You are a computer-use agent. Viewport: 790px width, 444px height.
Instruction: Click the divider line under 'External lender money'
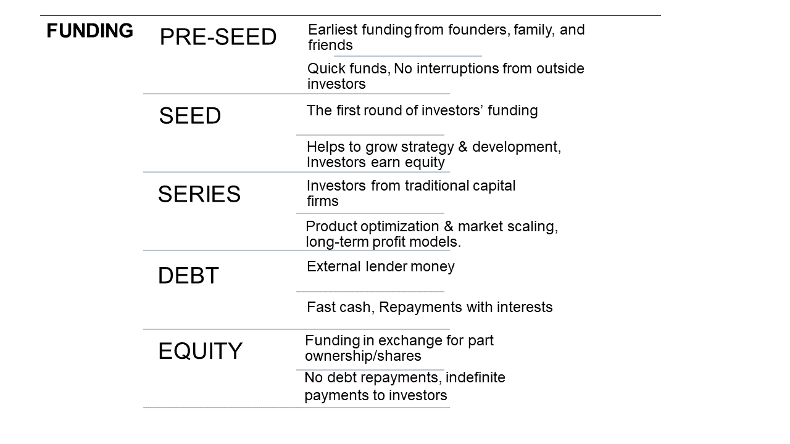pos(370,291)
